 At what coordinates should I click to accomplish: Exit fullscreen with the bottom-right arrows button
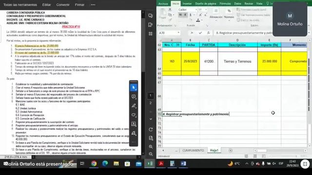pos(305,164)
